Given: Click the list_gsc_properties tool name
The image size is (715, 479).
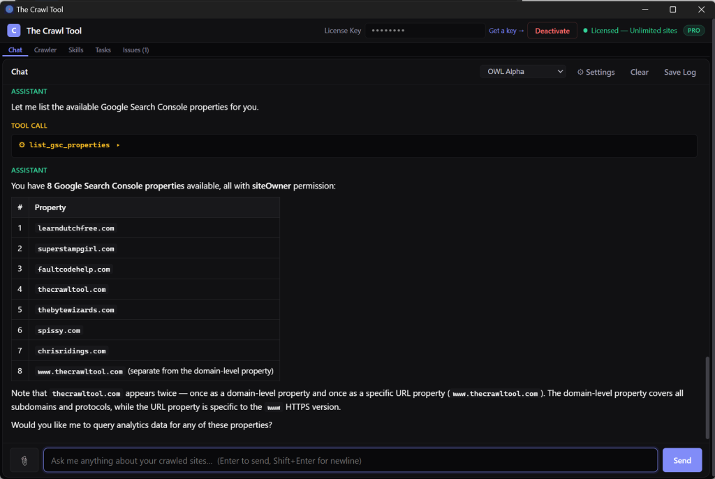Looking at the screenshot, I should [69, 145].
